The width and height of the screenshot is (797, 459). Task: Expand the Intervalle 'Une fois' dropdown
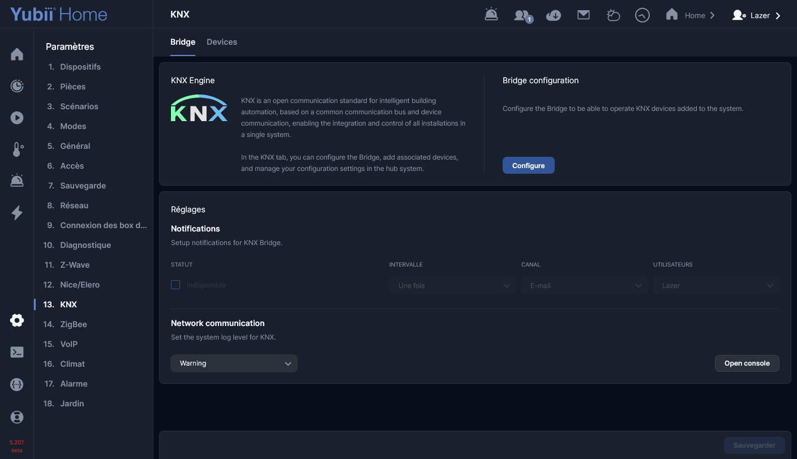(x=452, y=286)
